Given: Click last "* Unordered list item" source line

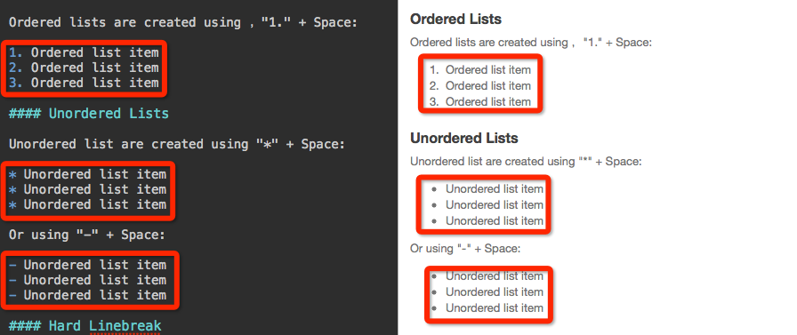Looking at the screenshot, I should click(87, 204).
